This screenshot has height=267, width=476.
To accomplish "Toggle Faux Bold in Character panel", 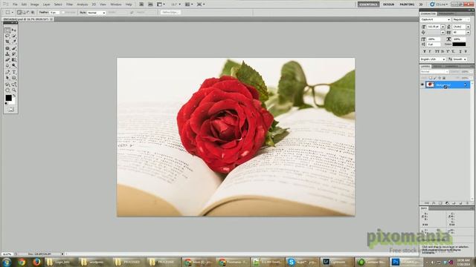I will click(x=425, y=51).
